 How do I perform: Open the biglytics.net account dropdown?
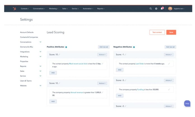[179, 9]
